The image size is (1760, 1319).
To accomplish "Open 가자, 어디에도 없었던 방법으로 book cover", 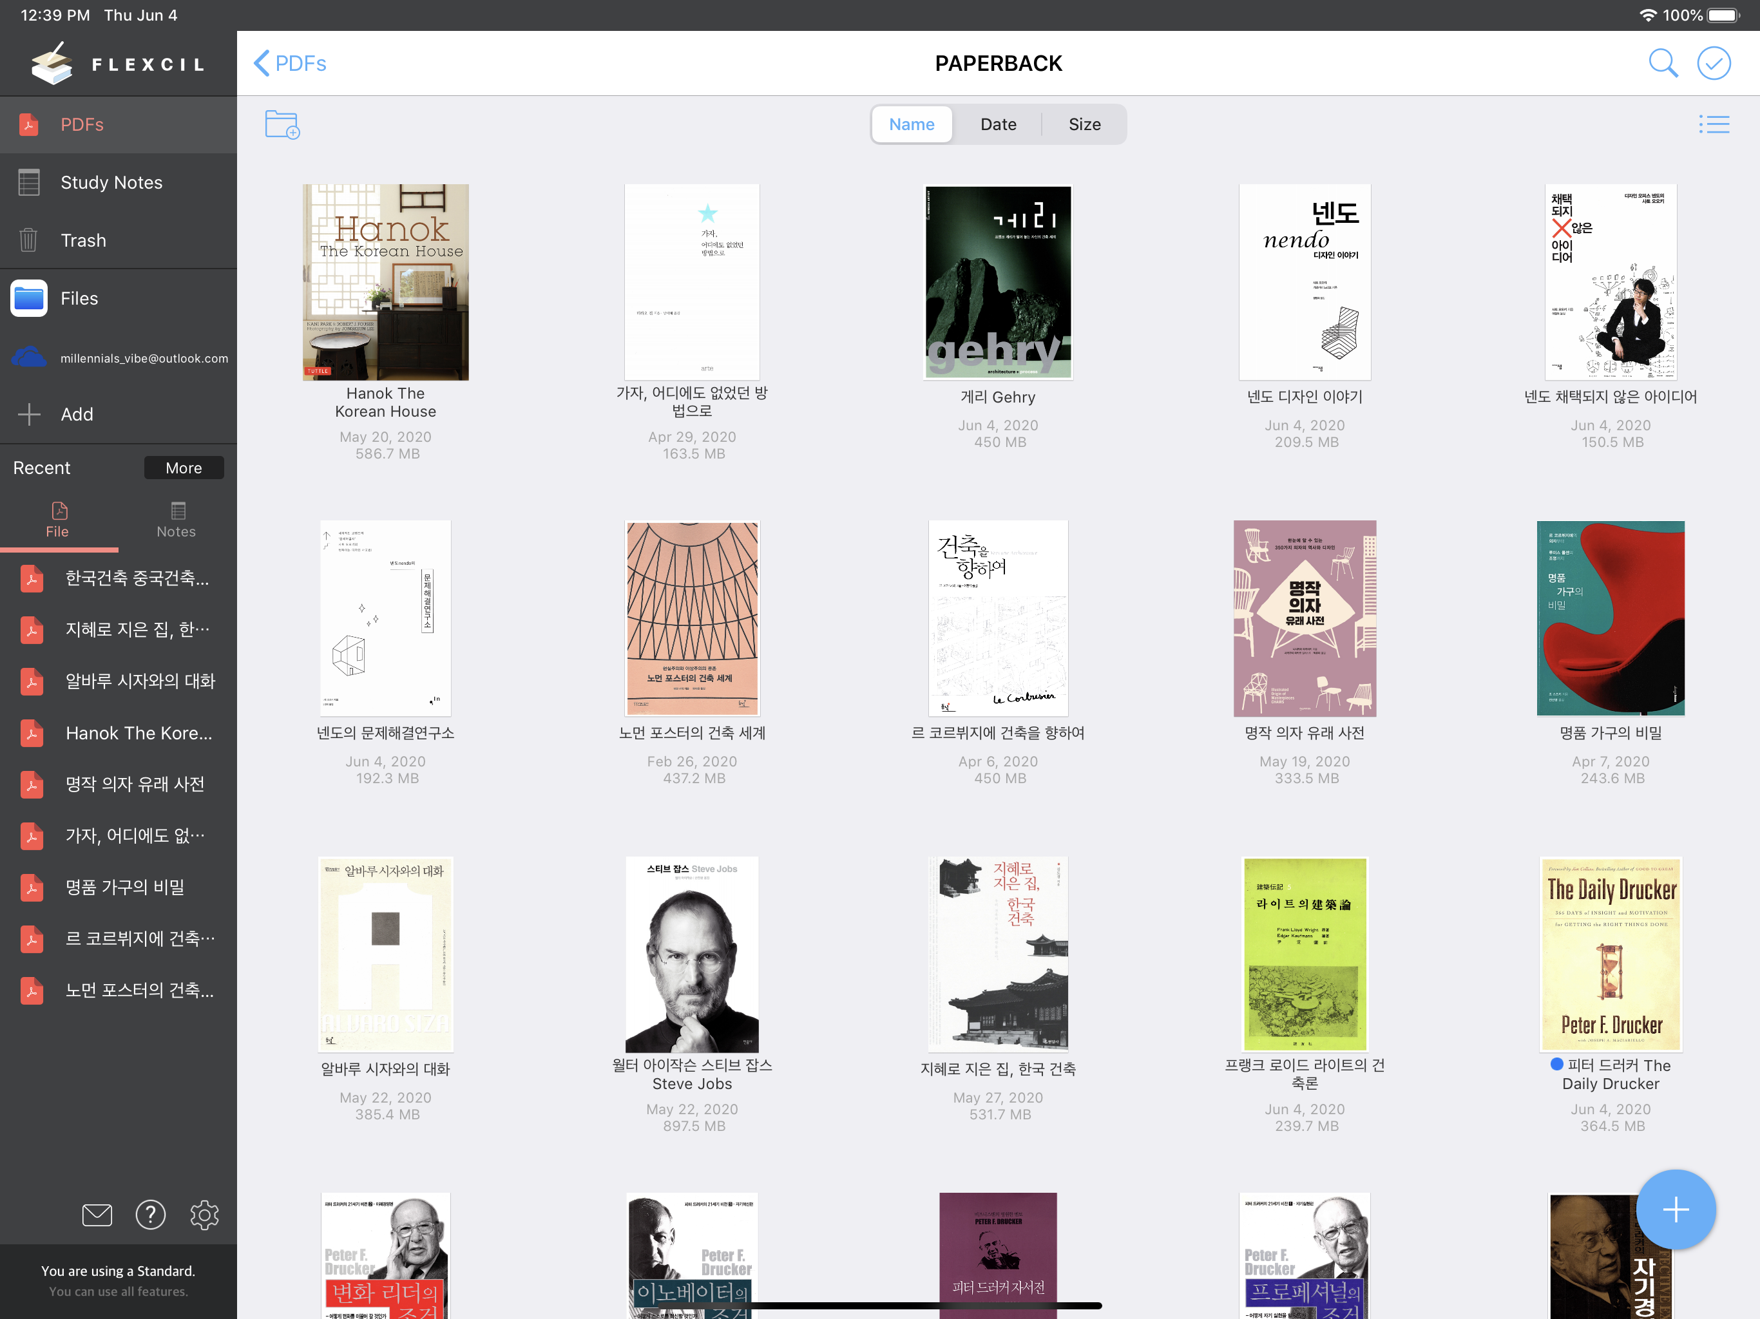I will (691, 283).
